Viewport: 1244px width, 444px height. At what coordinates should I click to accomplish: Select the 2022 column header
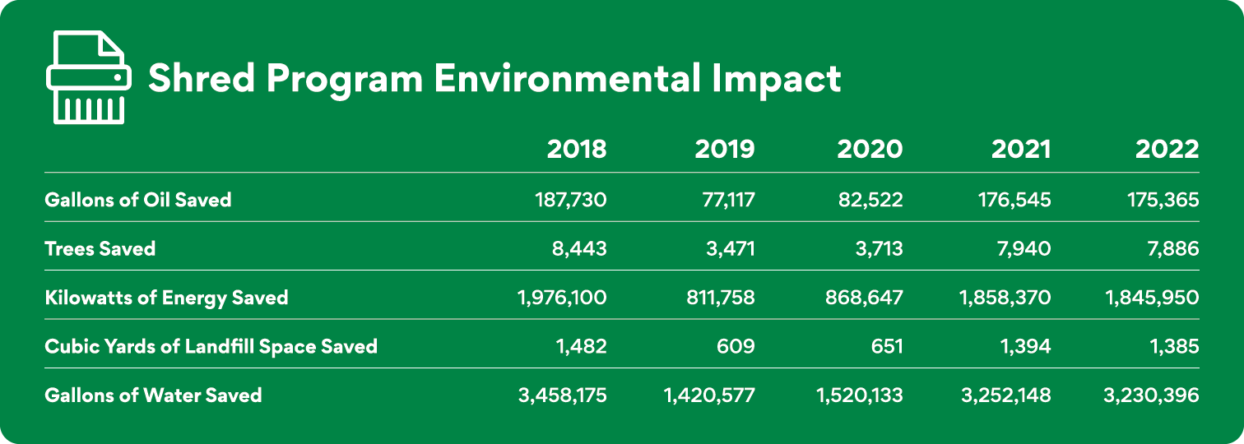(x=1166, y=149)
